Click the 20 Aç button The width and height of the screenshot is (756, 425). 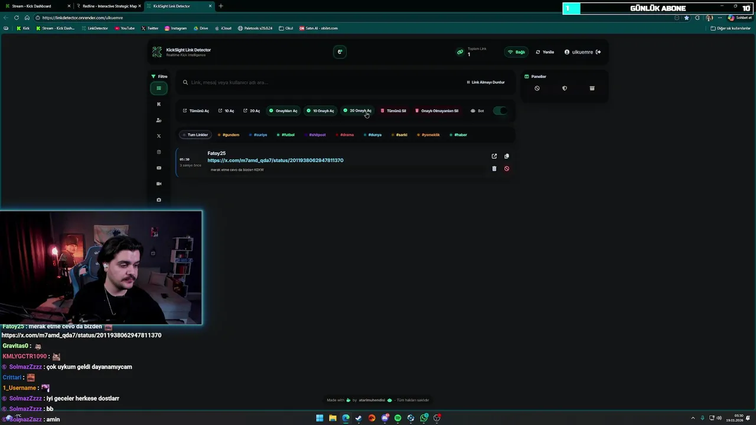[252, 111]
